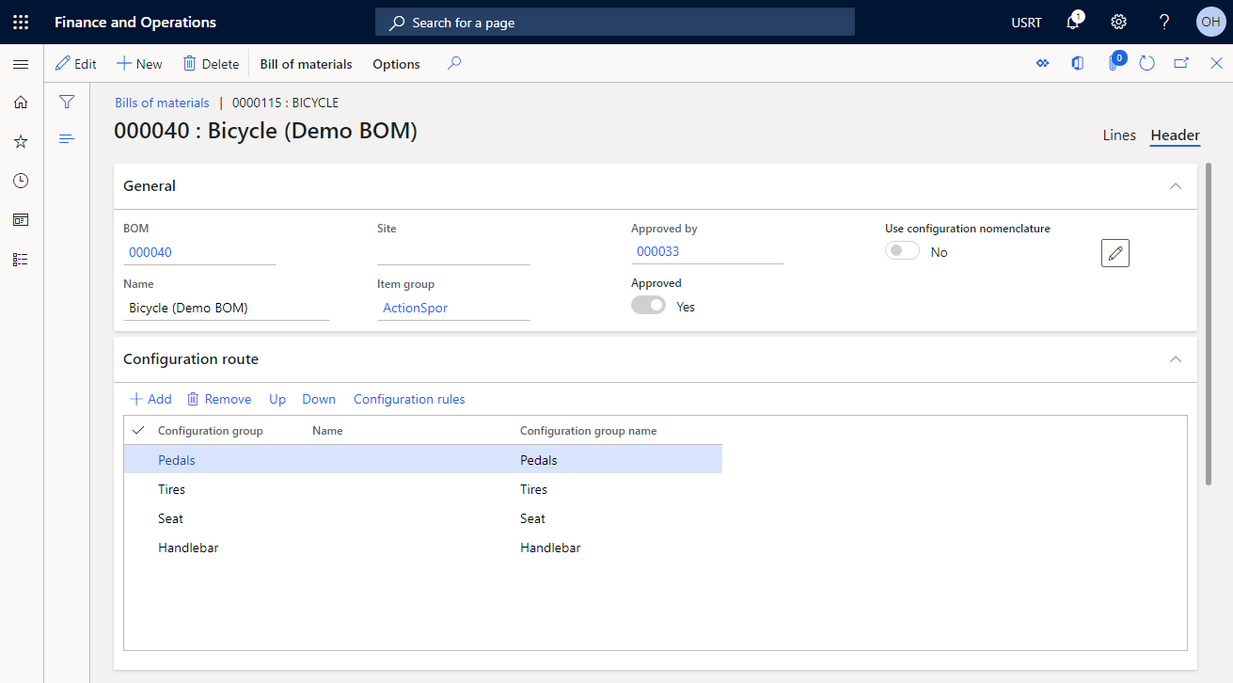
Task: Click the action pane search magnifier
Action: [x=454, y=64]
